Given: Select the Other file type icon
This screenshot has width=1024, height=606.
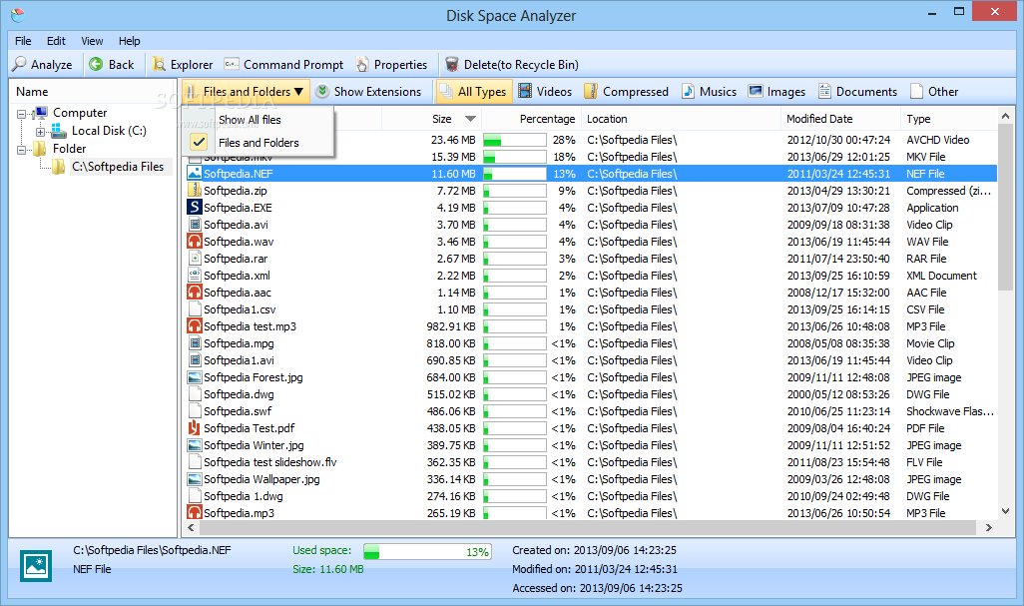Looking at the screenshot, I should (917, 92).
